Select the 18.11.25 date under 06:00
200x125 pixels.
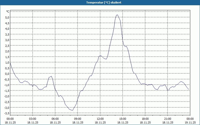(55, 122)
